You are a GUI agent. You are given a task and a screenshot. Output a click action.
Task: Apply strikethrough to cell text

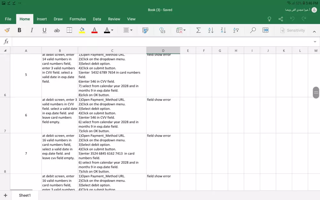pyautogui.click(x=57, y=30)
